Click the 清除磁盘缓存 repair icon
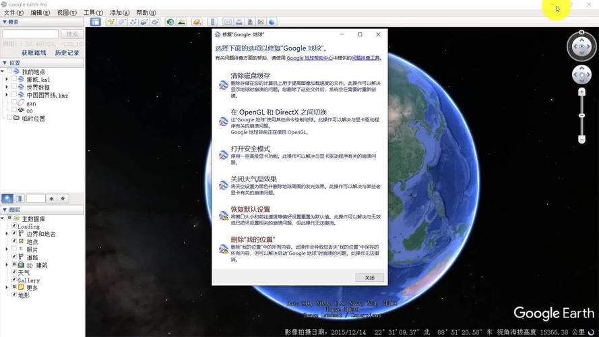The width and height of the screenshot is (599, 337). pos(224,85)
